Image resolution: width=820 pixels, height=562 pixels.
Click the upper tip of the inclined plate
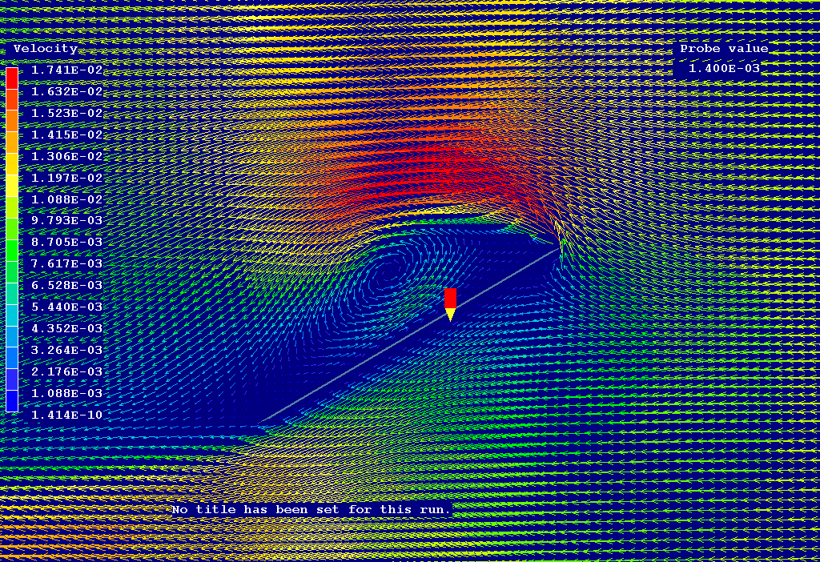tap(558, 249)
